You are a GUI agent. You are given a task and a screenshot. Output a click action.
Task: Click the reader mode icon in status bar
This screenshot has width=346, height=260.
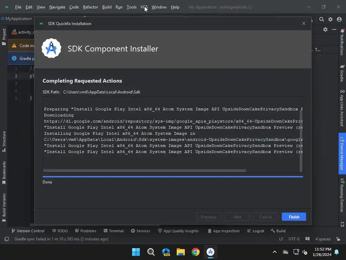click(307, 239)
